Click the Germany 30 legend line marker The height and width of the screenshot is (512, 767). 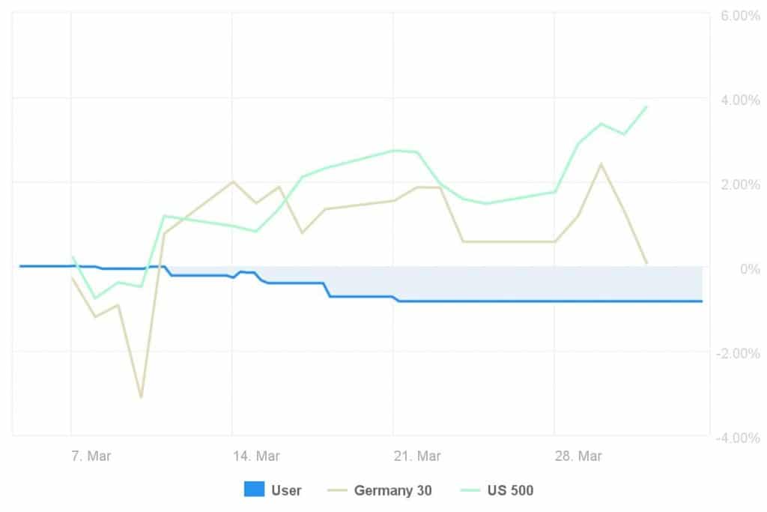[337, 490]
